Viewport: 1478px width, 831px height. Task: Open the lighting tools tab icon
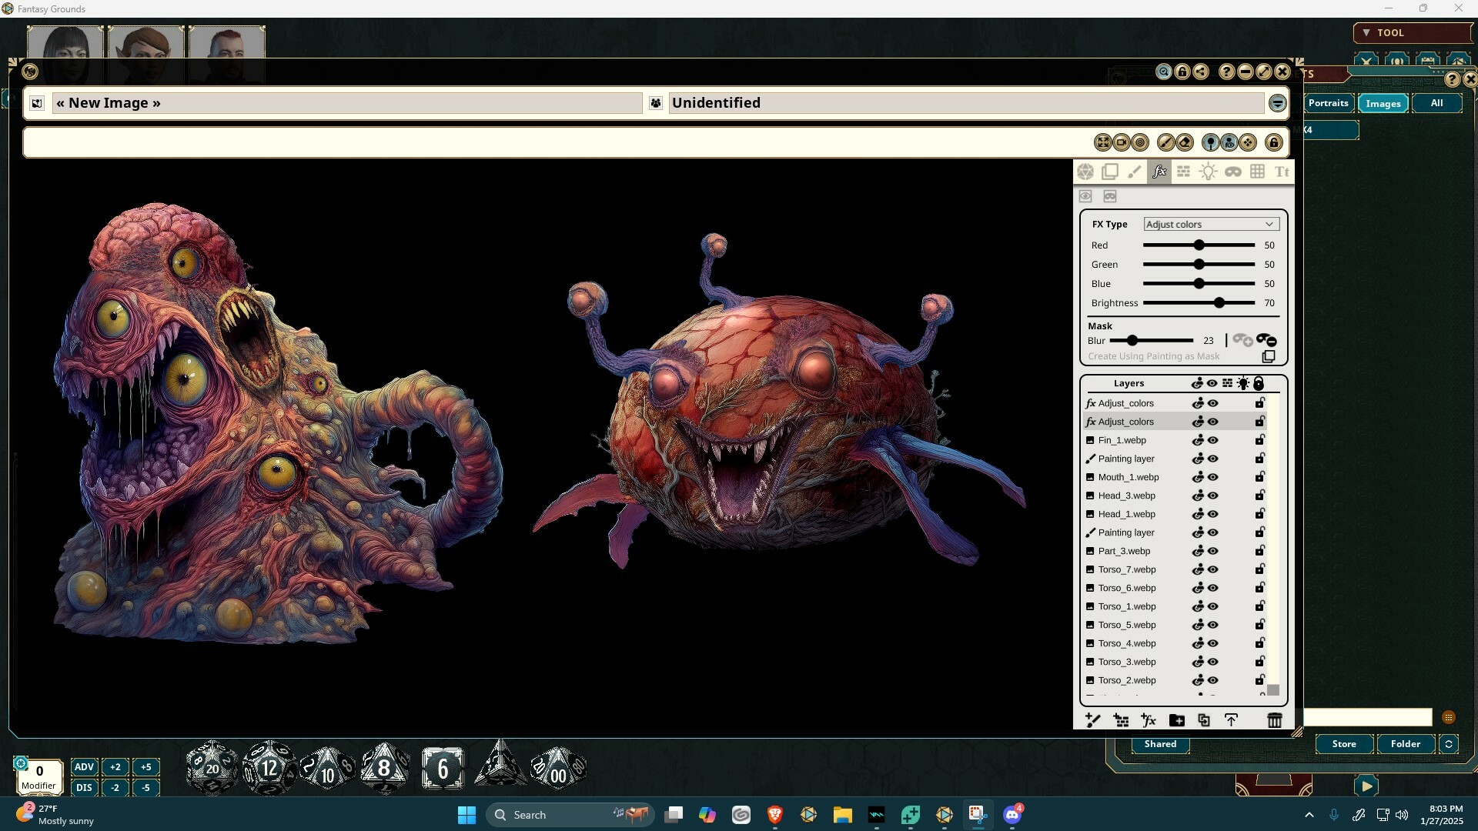1208,172
